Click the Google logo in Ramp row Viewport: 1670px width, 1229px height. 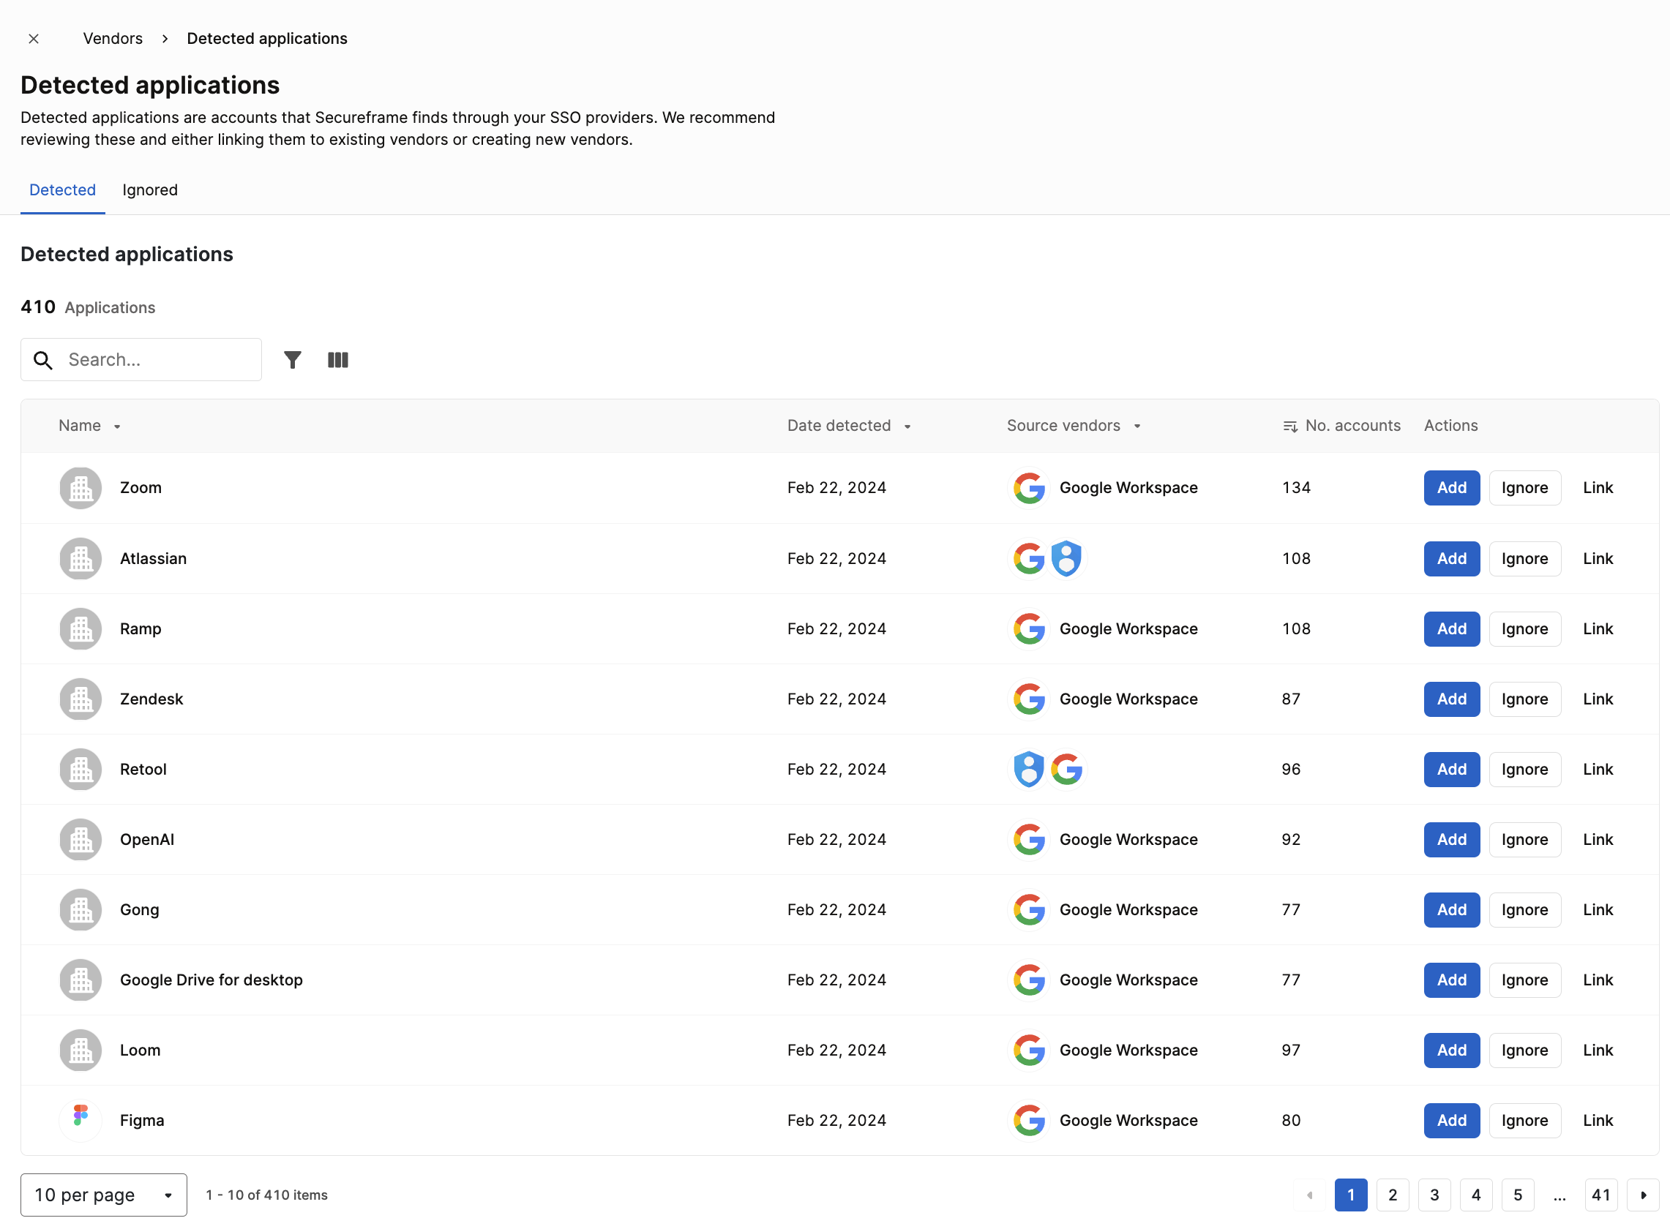pos(1029,629)
